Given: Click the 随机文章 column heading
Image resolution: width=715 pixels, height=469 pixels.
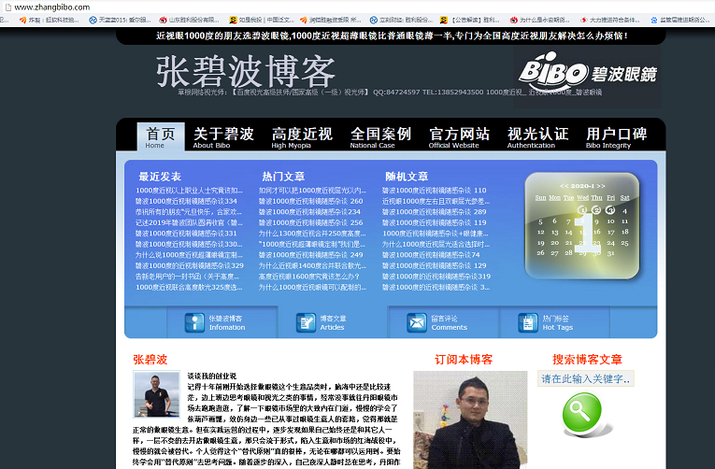Looking at the screenshot, I should tap(407, 177).
